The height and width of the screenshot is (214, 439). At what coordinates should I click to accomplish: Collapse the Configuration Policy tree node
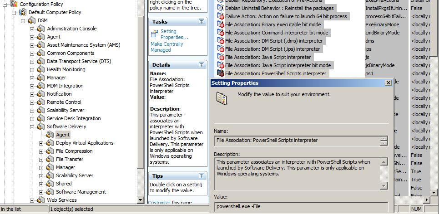point(5,5)
